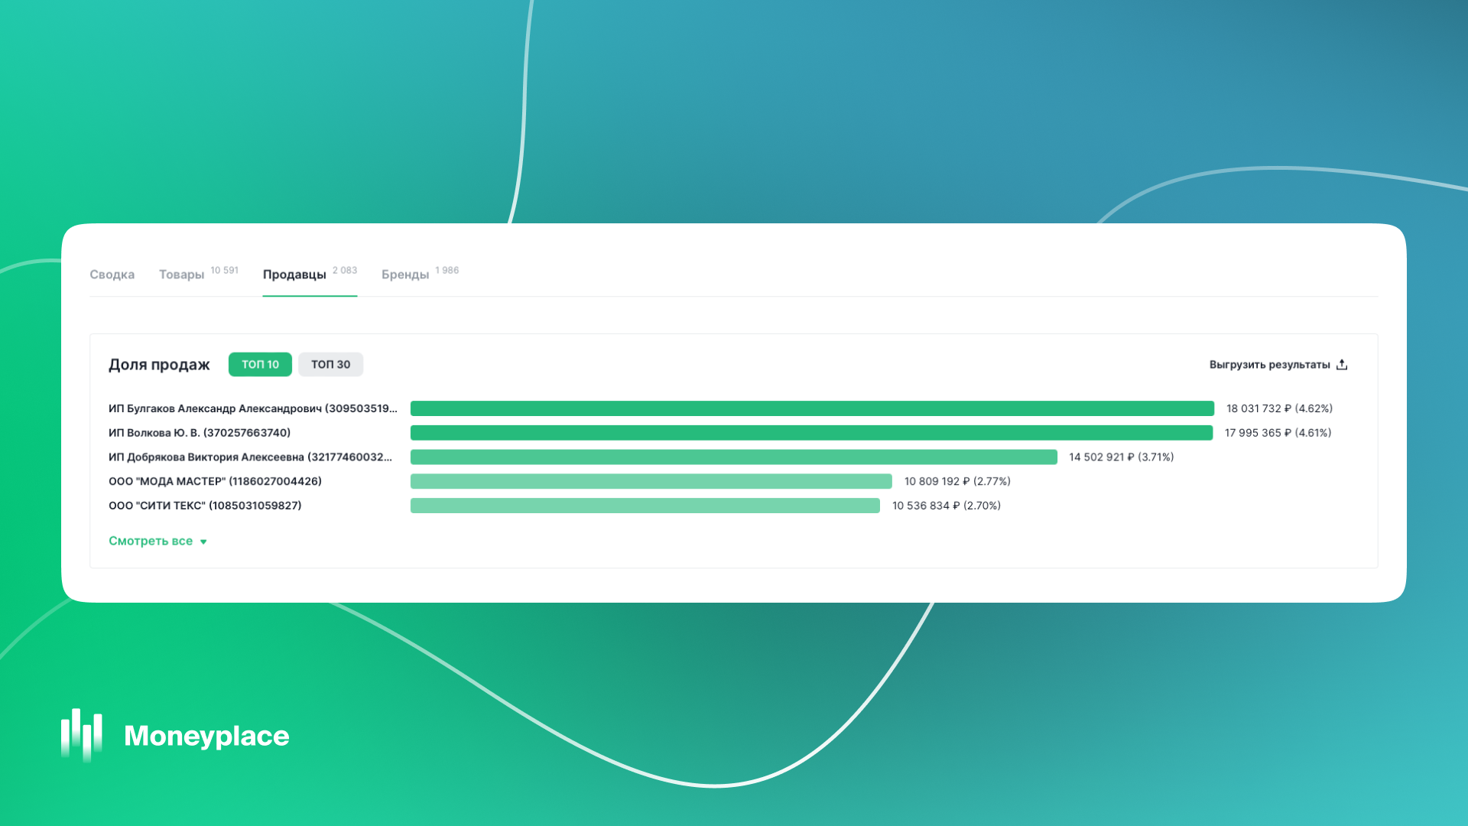The height and width of the screenshot is (826, 1468).
Task: Click the ООО СИТИ ТЕКС bar
Action: click(x=645, y=506)
